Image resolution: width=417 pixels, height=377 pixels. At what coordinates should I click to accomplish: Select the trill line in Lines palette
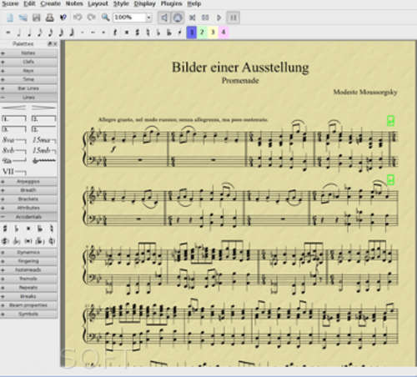pyautogui.click(x=44, y=161)
